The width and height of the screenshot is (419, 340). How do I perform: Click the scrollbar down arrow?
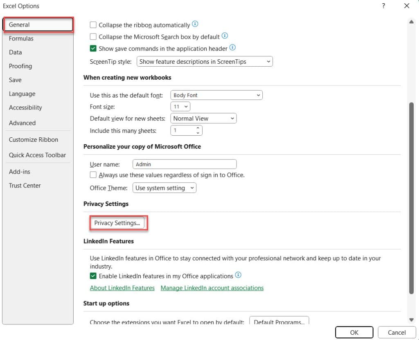coord(412,320)
